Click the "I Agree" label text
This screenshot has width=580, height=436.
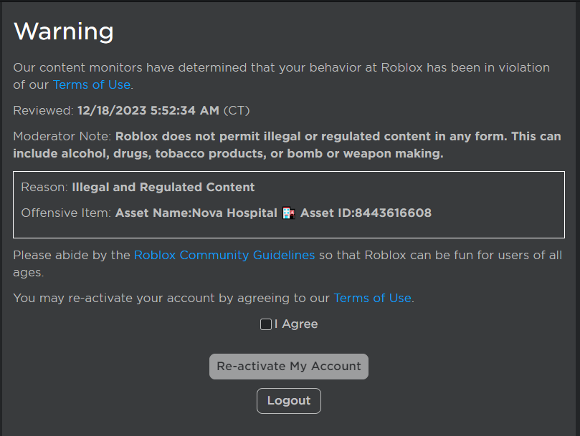coord(296,324)
